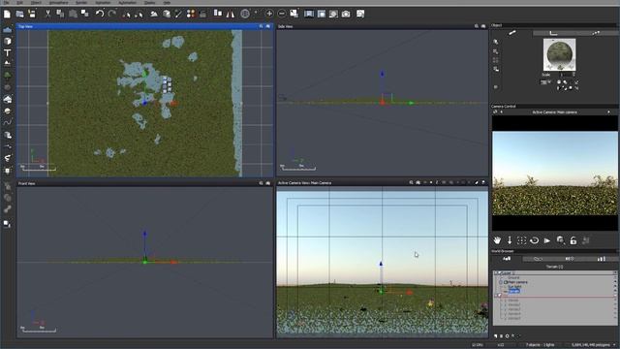Add a primitive cube from the left toolbar

tap(7, 41)
